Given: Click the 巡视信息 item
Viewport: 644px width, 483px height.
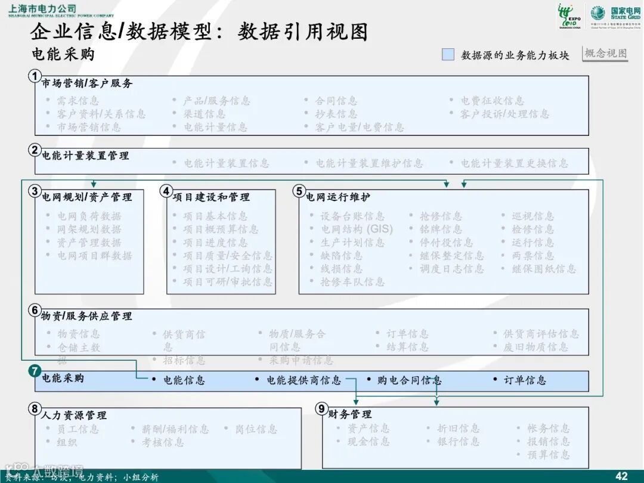Looking at the screenshot, I should (532, 216).
